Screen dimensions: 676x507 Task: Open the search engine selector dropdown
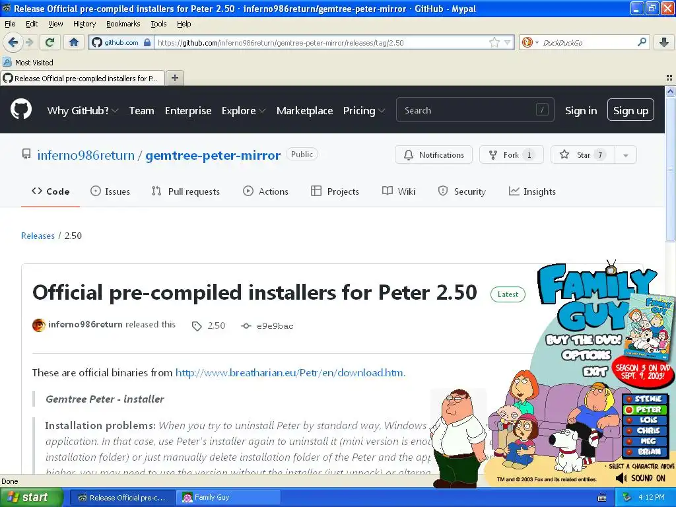(530, 42)
